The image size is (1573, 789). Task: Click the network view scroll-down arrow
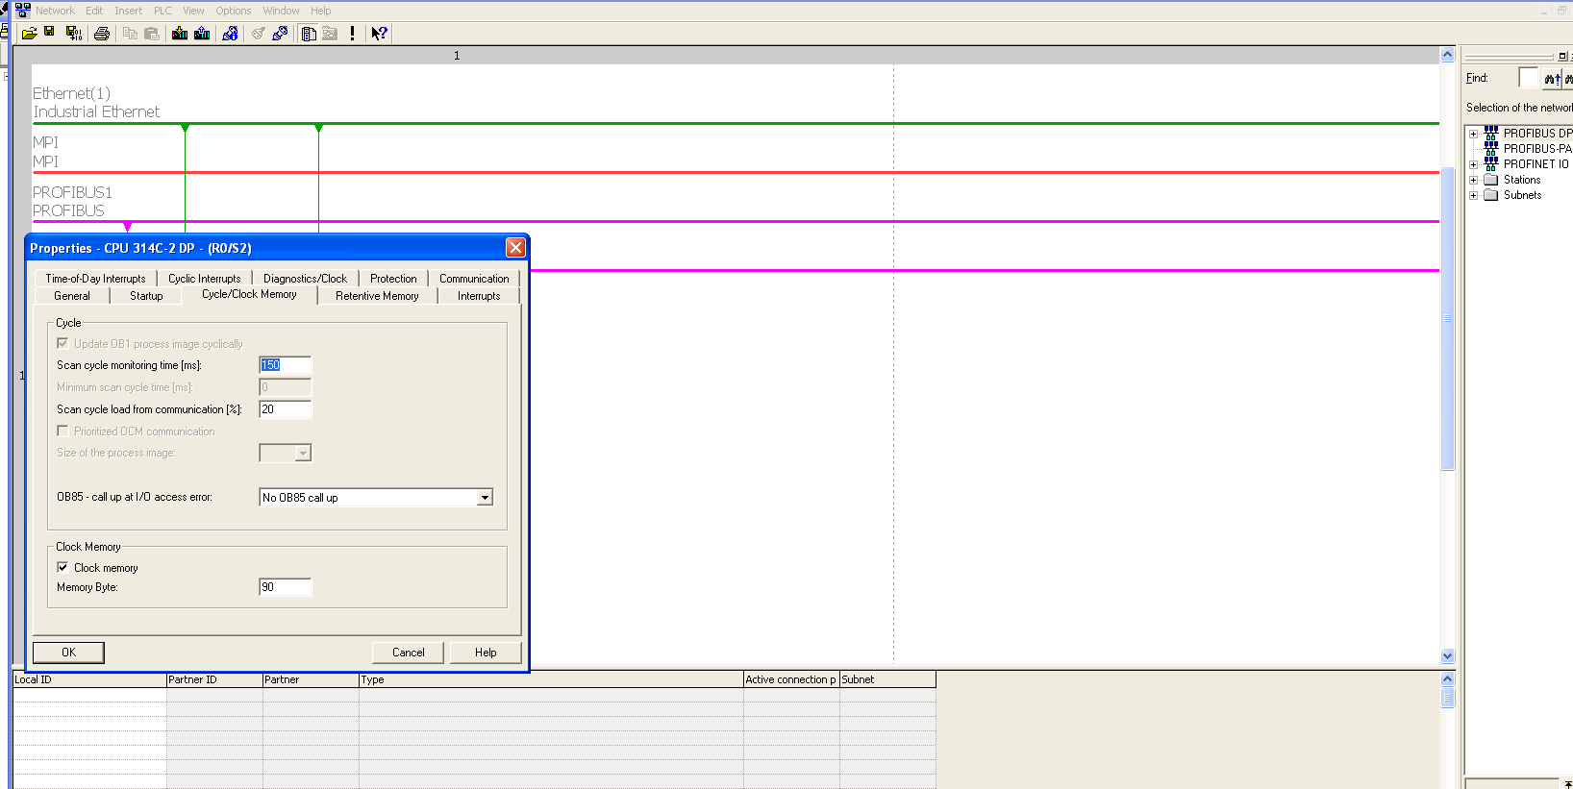click(1447, 656)
